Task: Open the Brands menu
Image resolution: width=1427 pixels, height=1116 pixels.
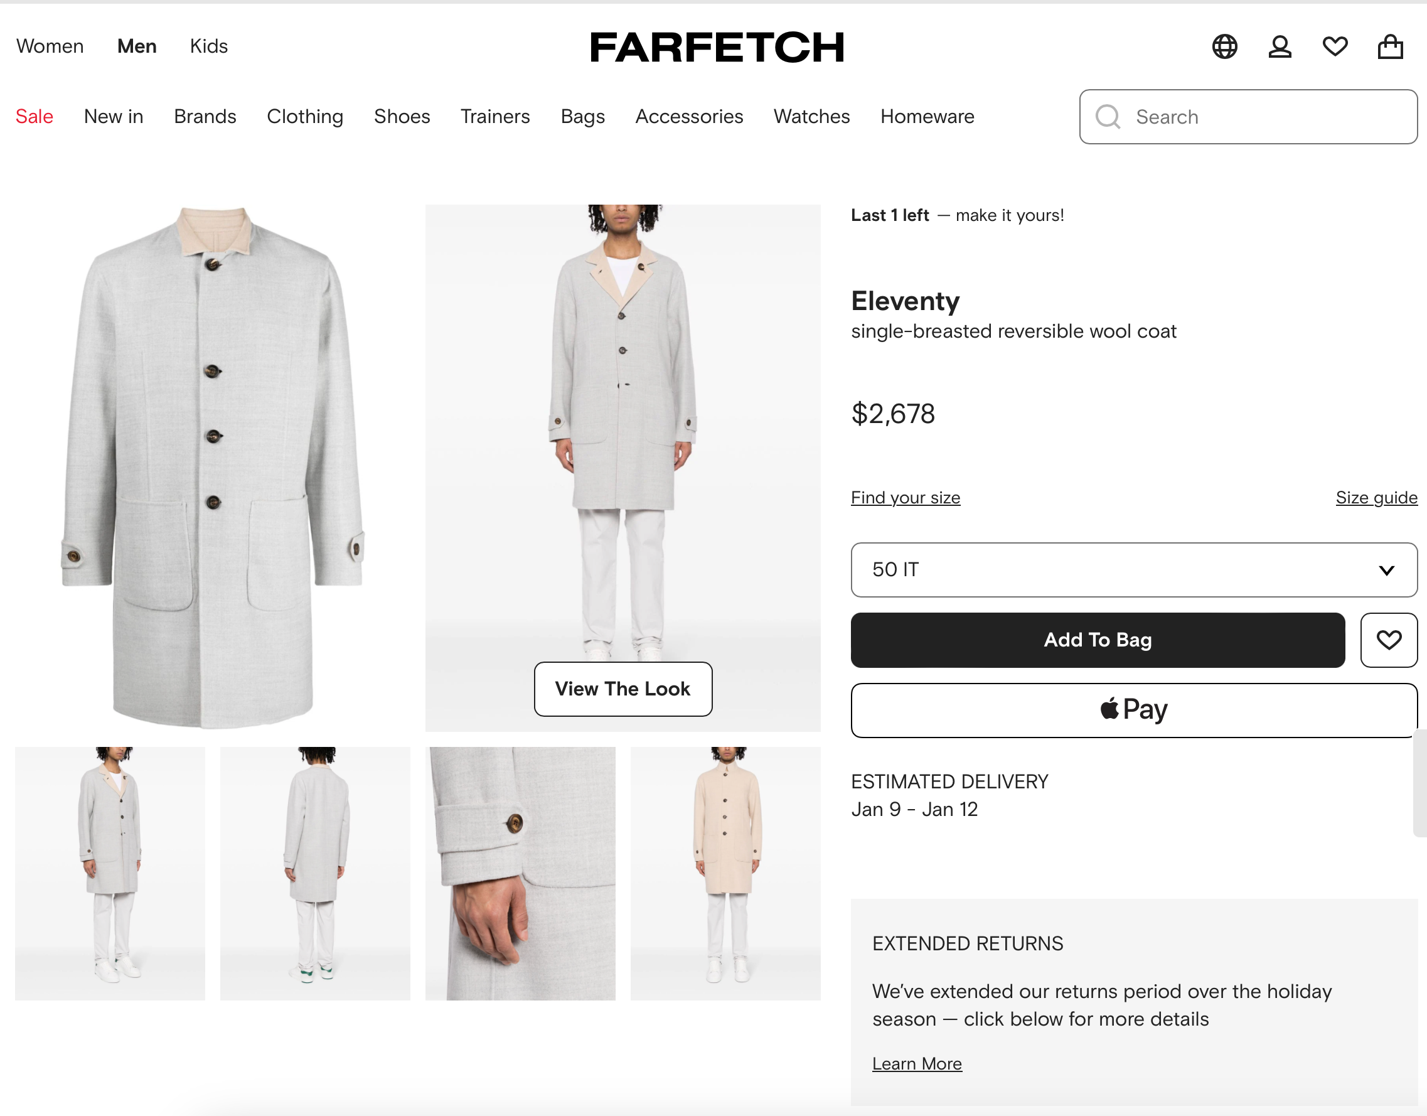Action: [x=205, y=116]
